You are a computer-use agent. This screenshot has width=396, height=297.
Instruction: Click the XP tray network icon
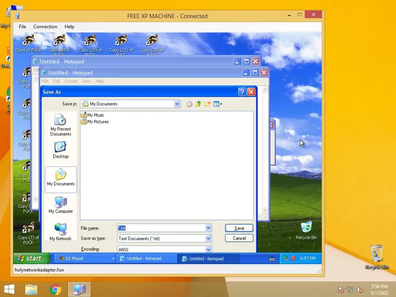pos(286,258)
